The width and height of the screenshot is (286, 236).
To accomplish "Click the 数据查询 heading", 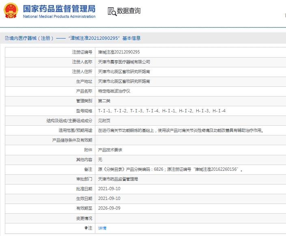I will (x=129, y=11).
